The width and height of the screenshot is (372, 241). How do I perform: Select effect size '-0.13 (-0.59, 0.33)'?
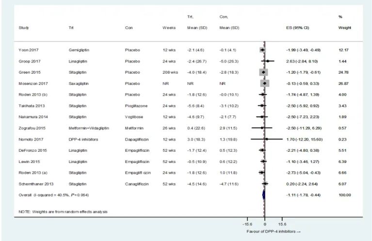[x=303, y=83]
